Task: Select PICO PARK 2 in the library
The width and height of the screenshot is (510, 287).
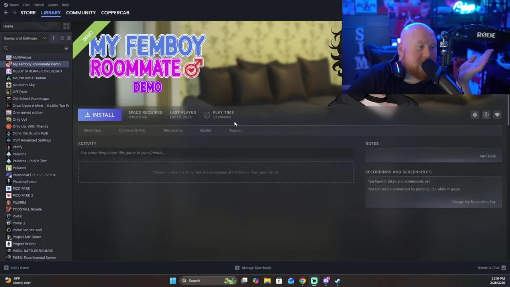Action: 23,195
